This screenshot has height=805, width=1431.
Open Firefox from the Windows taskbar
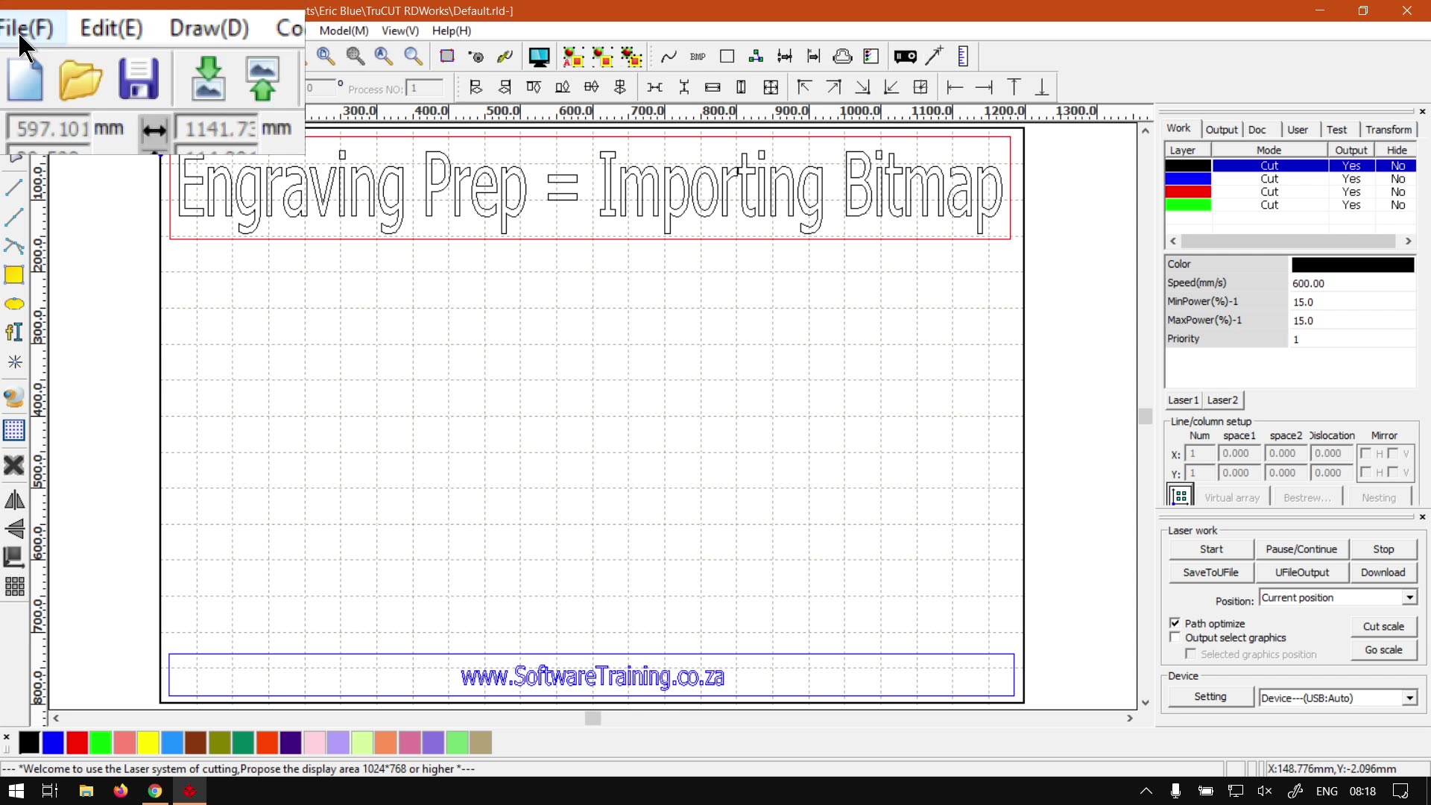click(x=121, y=791)
